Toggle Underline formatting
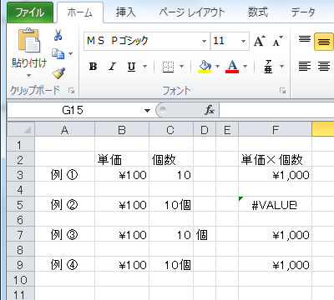The width and height of the screenshot is (334, 300). click(131, 67)
